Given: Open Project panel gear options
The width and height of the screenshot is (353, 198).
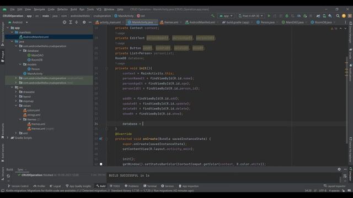Looking at the screenshot, I should (84, 22).
